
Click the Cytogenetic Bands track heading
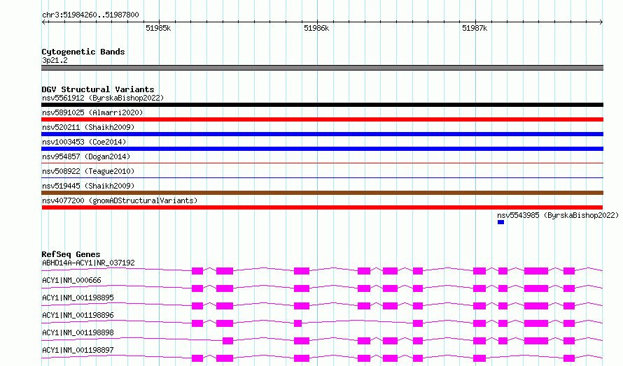pyautogui.click(x=83, y=52)
